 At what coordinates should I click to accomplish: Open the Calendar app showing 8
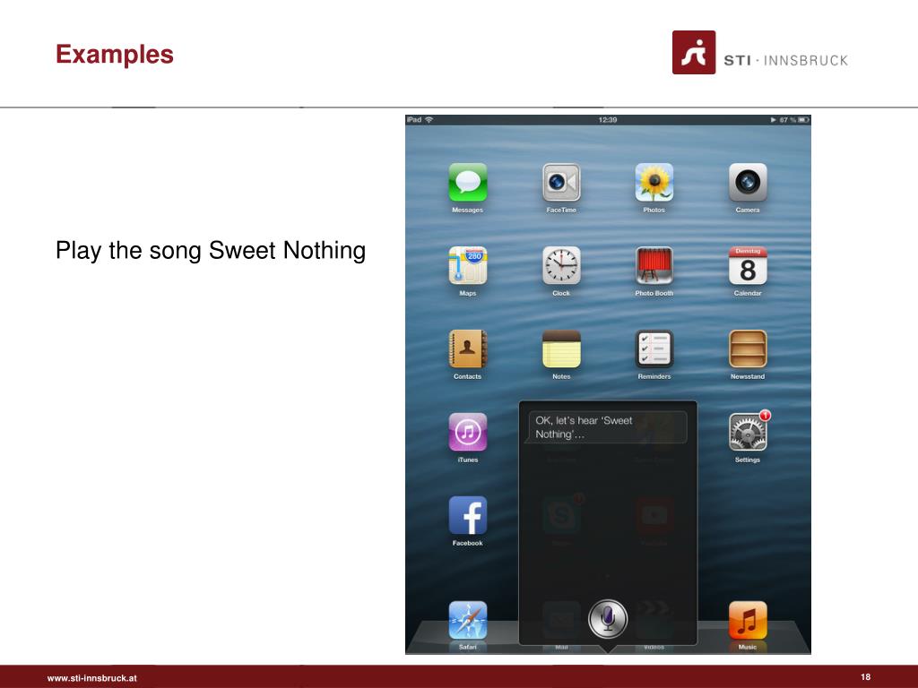click(x=748, y=265)
